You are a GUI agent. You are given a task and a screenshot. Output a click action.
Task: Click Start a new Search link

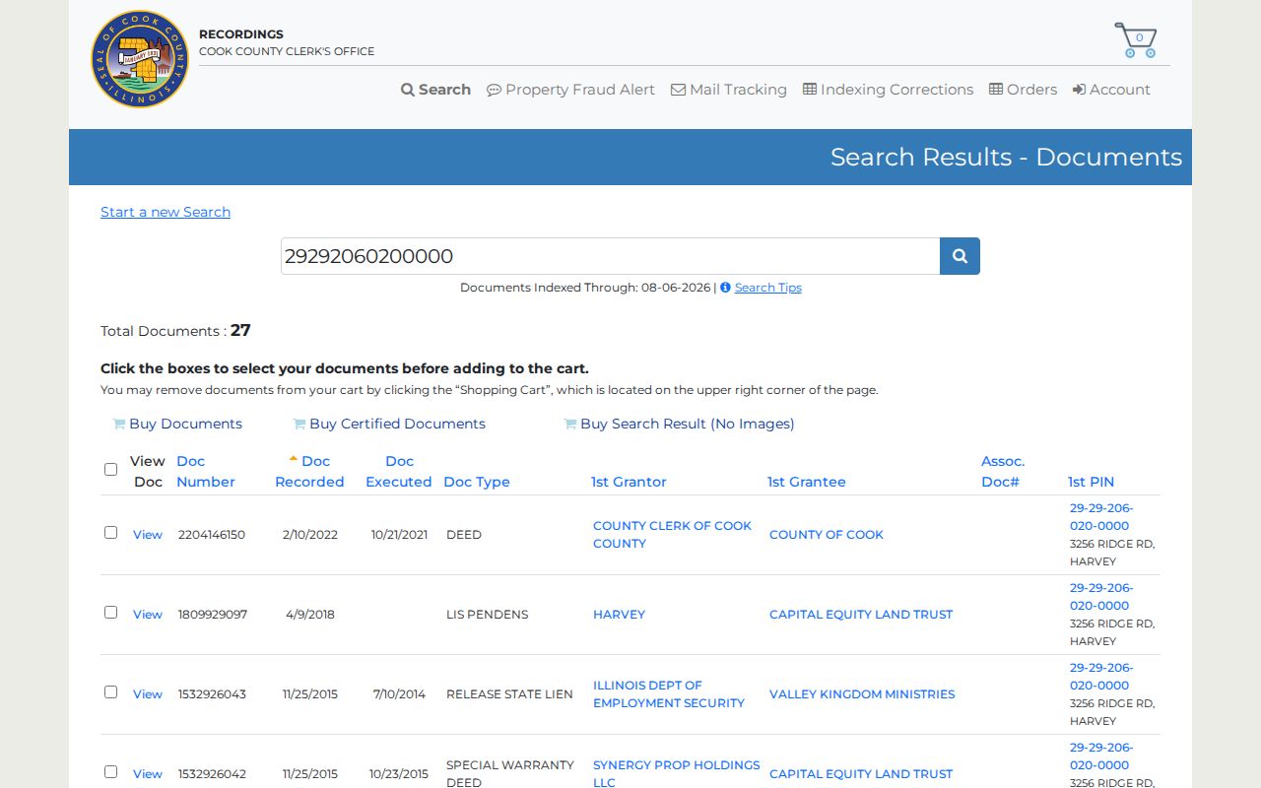coord(166,212)
